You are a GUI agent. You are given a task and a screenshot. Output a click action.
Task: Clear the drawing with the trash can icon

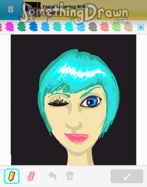coord(70,176)
